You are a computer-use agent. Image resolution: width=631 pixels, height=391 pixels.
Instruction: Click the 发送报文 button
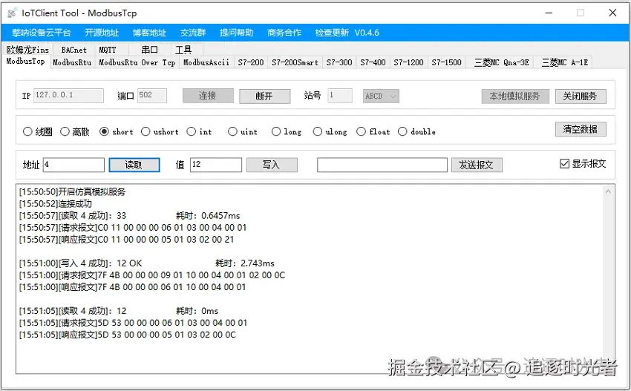pos(477,165)
